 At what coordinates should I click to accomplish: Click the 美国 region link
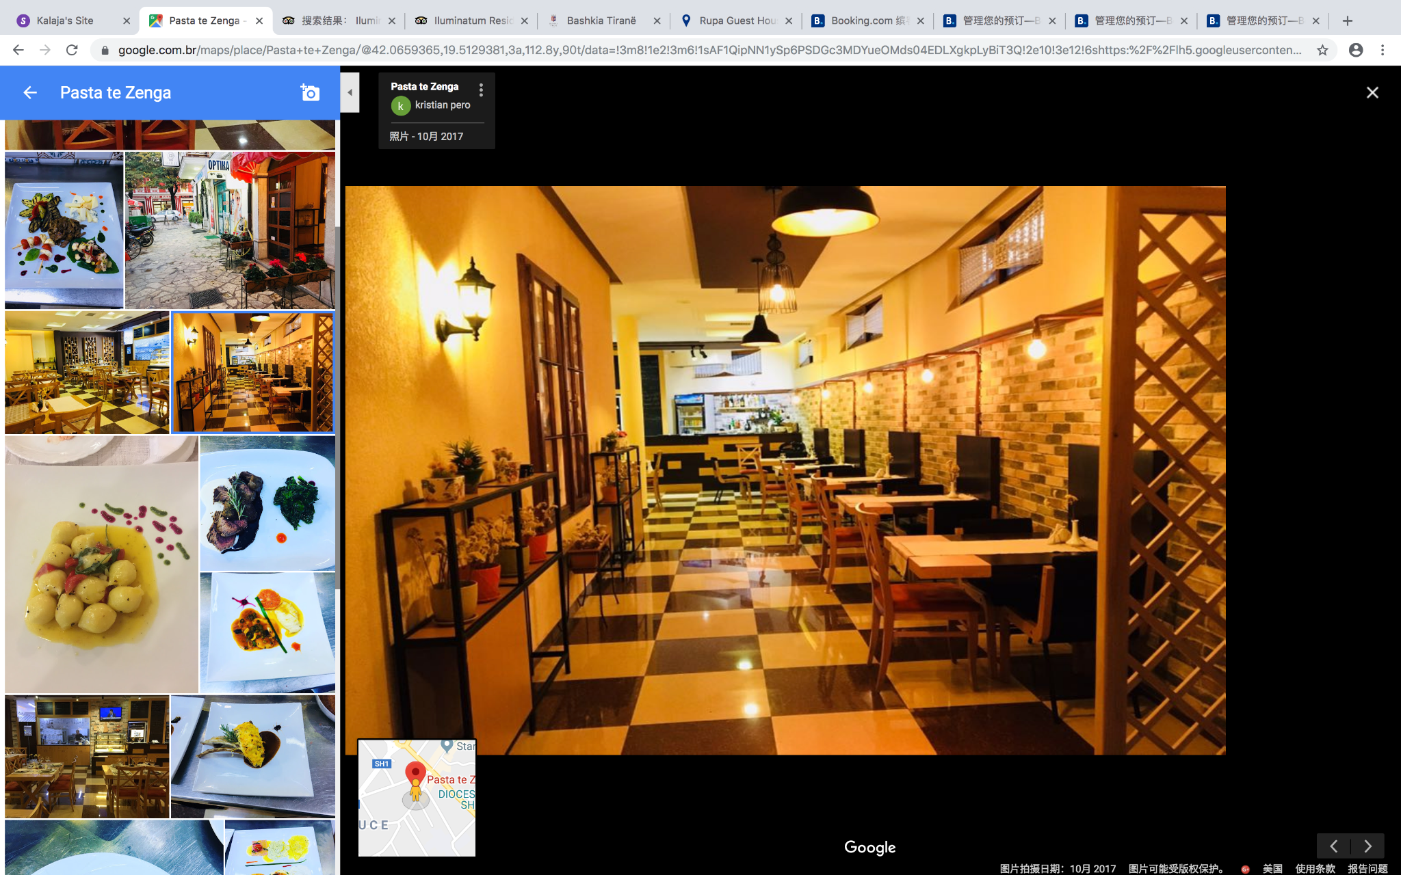tap(1272, 868)
